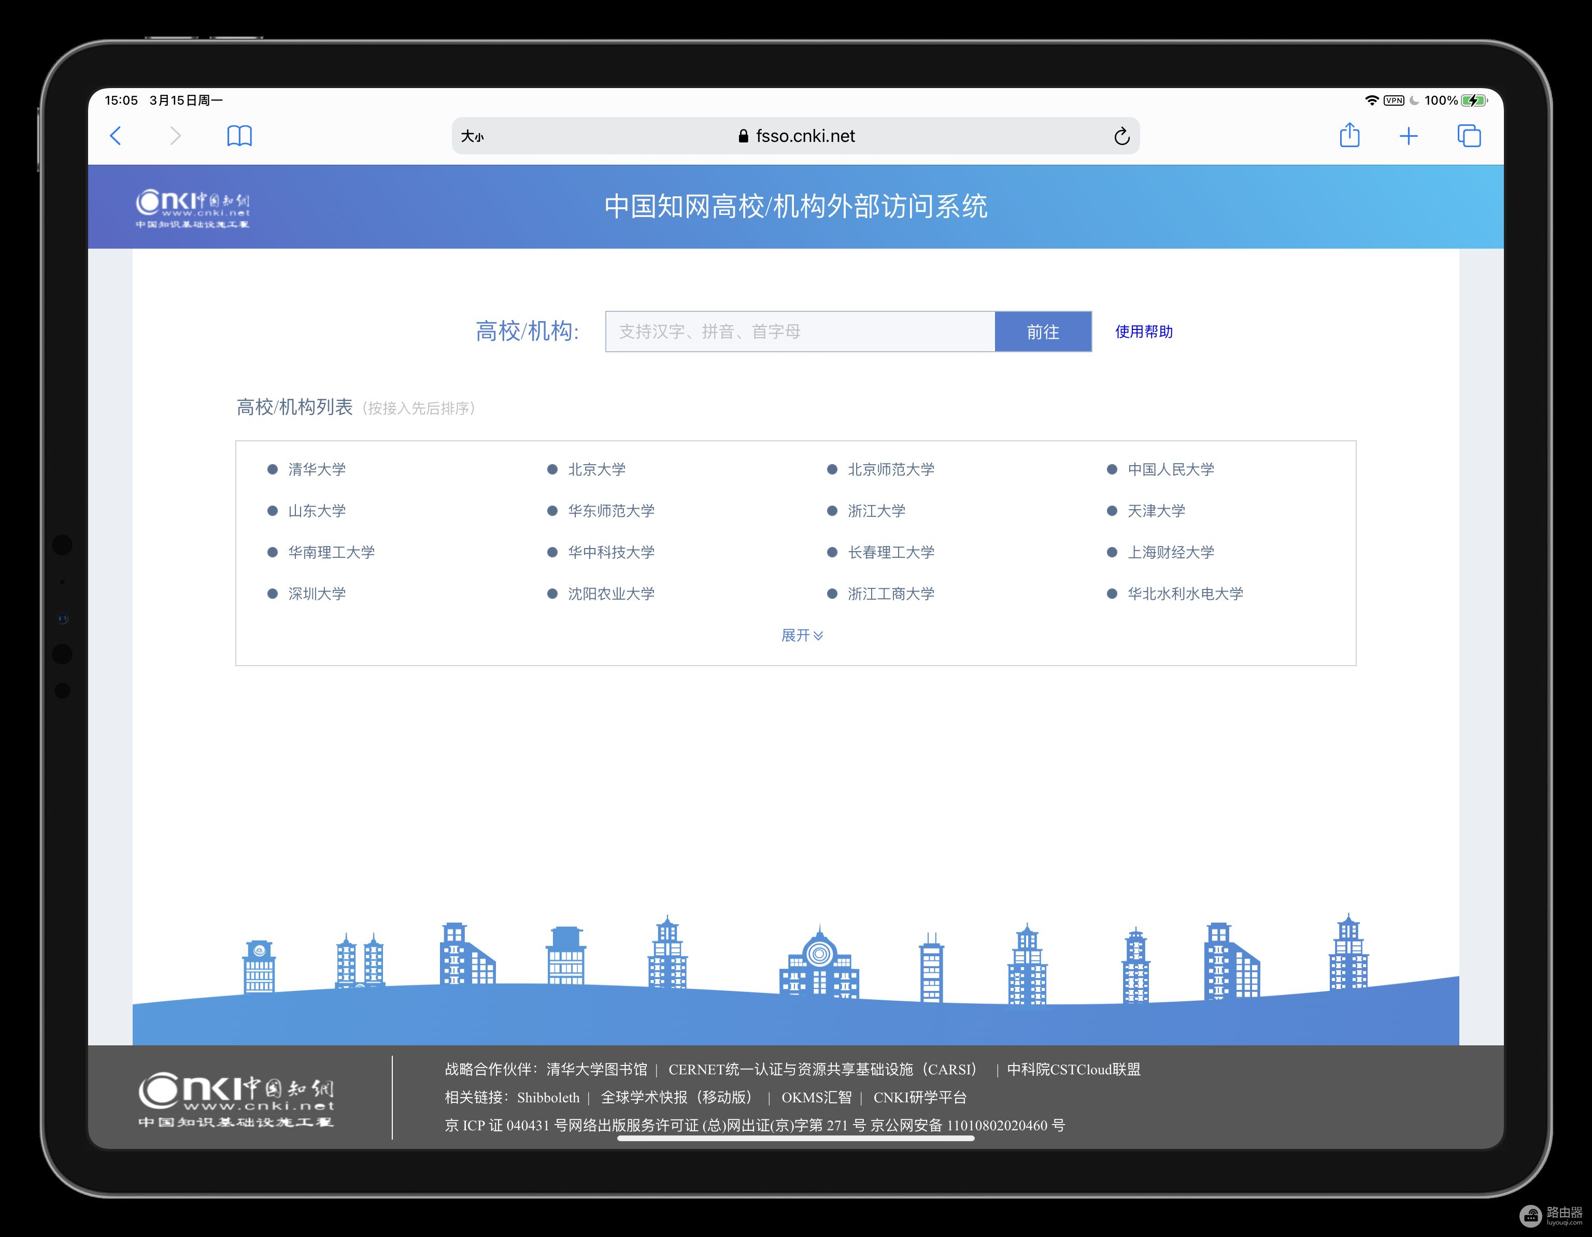Screen dimensions: 1592x1237
Task: Select 华东师范大学 from the list
Action: (x=611, y=511)
